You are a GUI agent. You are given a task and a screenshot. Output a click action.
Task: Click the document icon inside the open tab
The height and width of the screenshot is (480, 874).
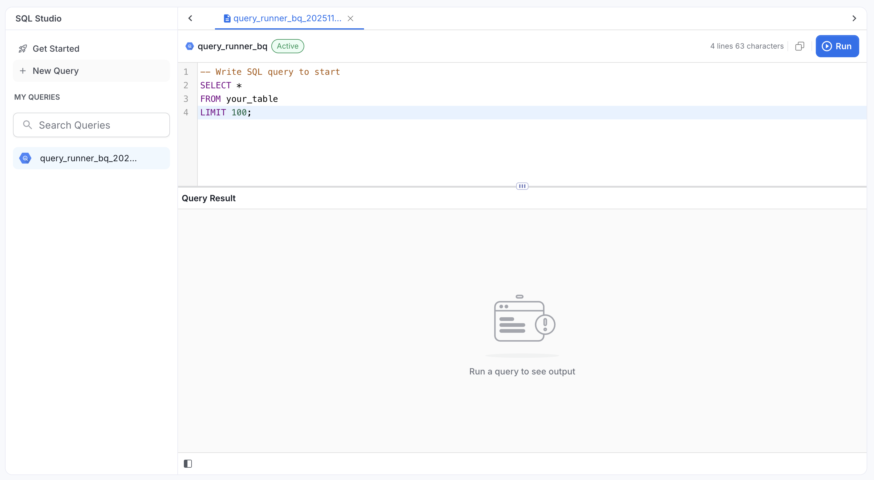coord(227,18)
